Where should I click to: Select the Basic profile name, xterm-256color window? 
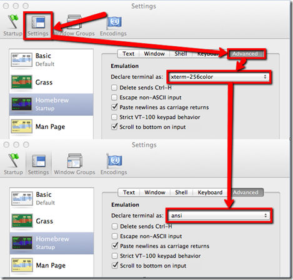coord(43,56)
